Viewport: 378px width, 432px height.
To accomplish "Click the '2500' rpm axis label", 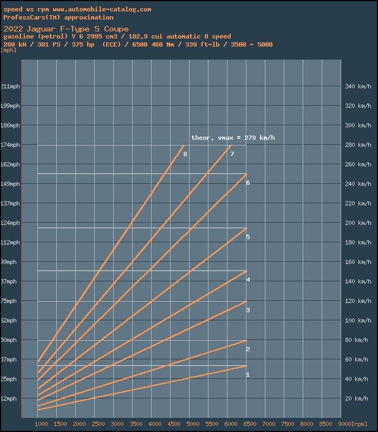I will pyautogui.click(x=98, y=424).
